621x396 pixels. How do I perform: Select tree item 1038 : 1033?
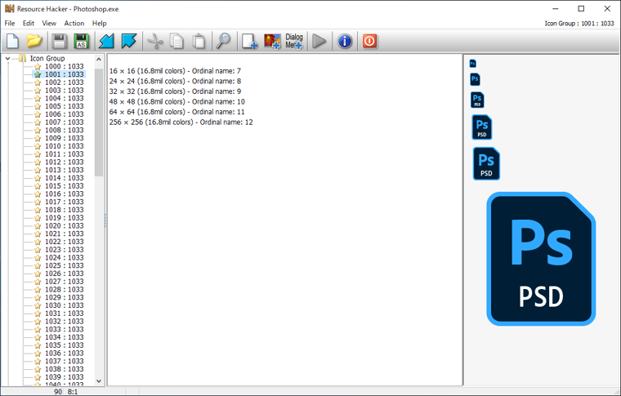[x=65, y=369]
